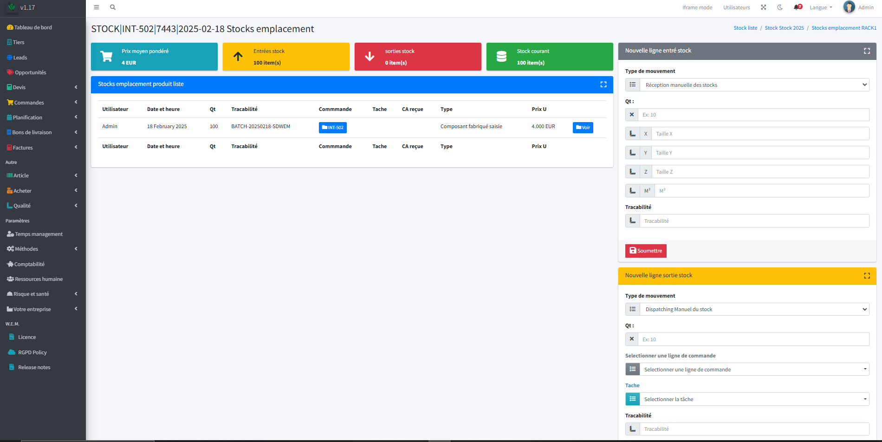Maximize the Nouvelle ligne entré stock panel
Image resolution: width=882 pixels, height=442 pixels.
point(867,51)
